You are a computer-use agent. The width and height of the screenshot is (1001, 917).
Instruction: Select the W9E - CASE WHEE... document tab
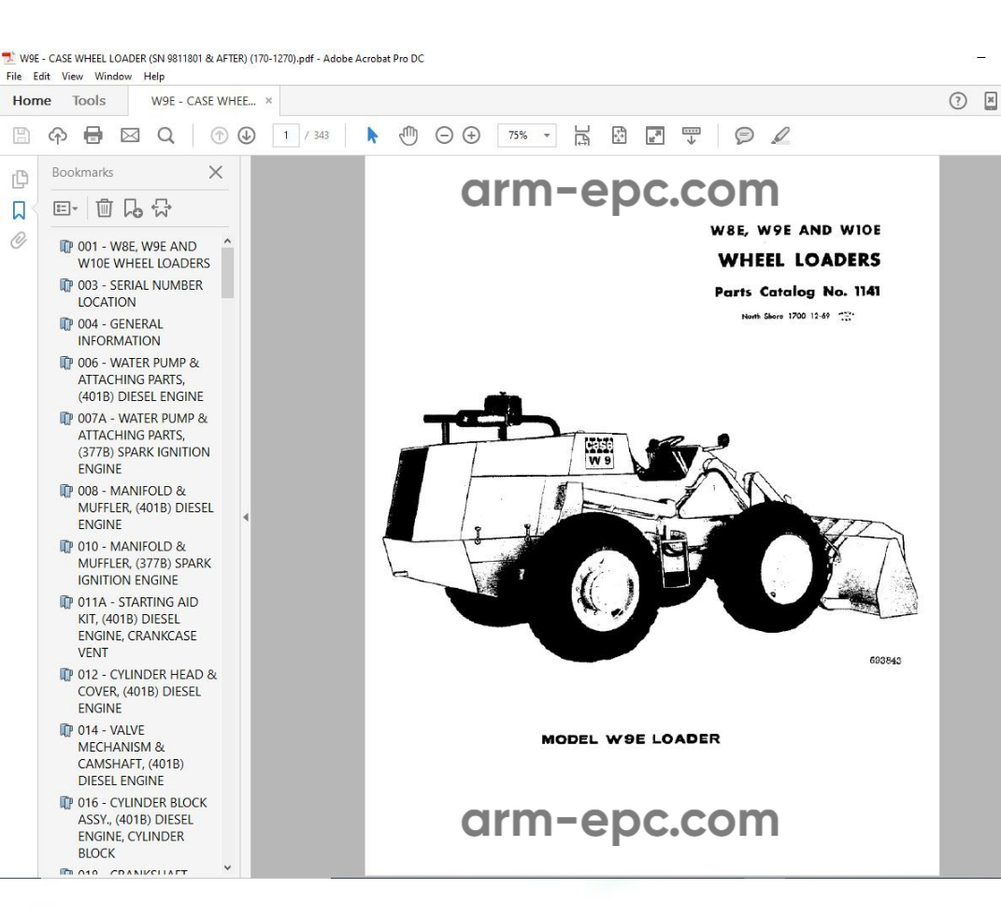point(203,101)
